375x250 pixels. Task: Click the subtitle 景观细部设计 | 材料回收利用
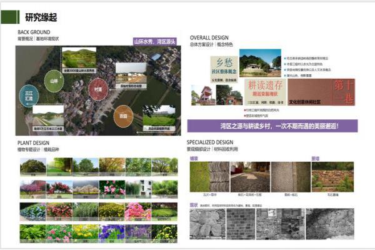pyautogui.click(x=212, y=149)
